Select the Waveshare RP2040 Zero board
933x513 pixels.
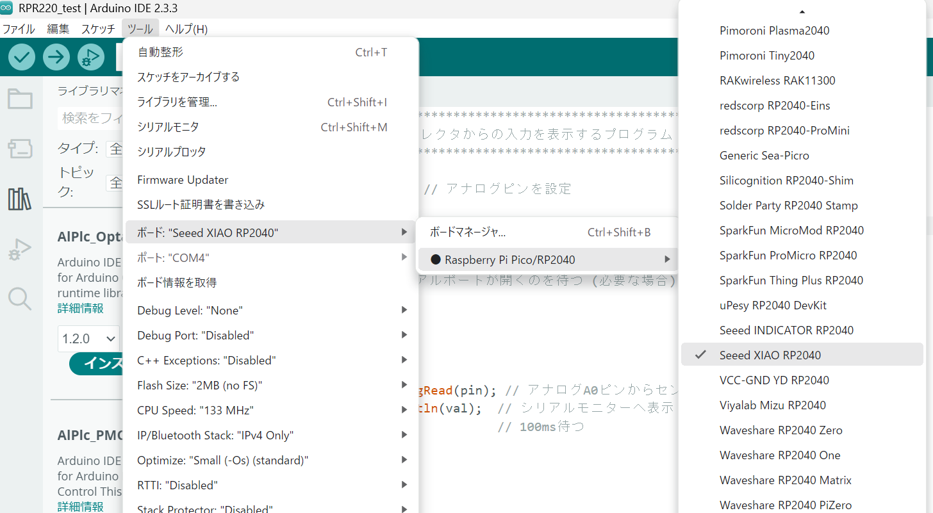pos(802,430)
